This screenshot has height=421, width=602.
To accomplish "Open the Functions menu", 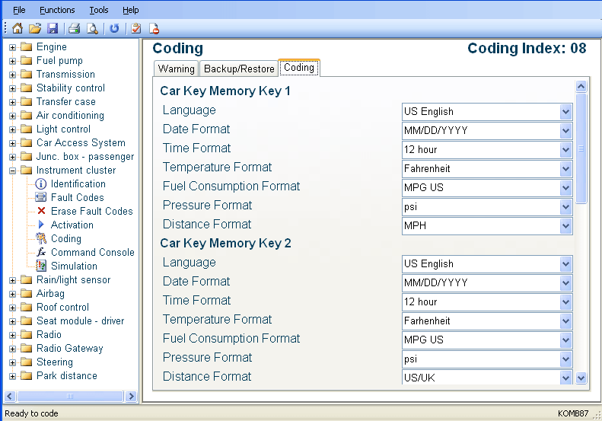I will tap(57, 10).
